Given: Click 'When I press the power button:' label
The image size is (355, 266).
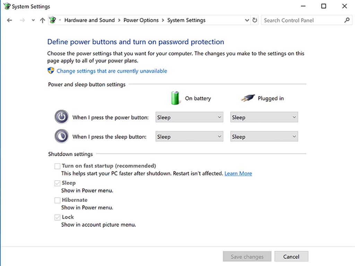Looking at the screenshot, I should click(x=111, y=117).
